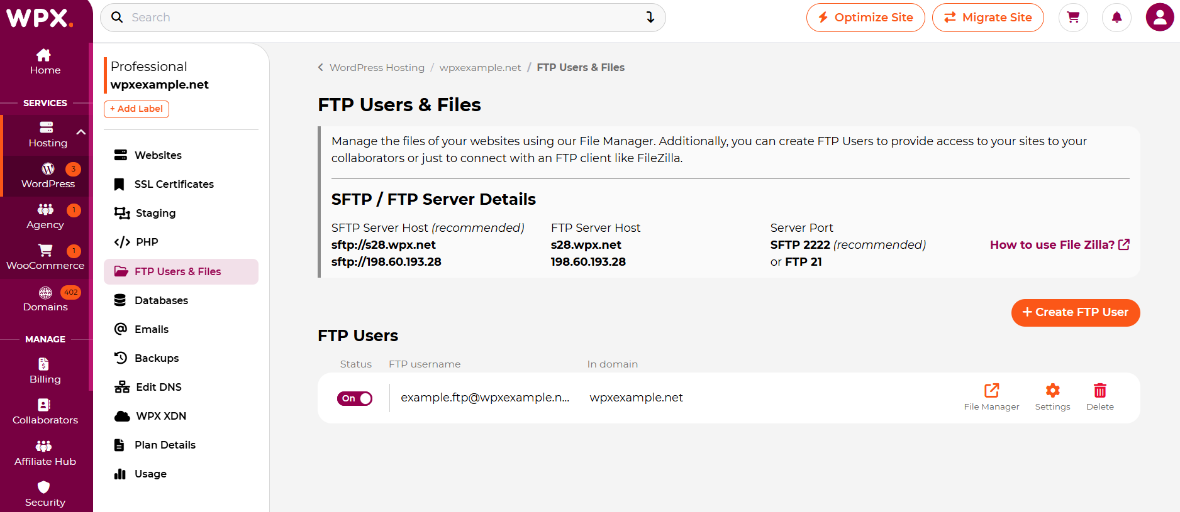Screen dimensions: 1180x512
Task: Open Emails menu item
Action: coord(181,329)
